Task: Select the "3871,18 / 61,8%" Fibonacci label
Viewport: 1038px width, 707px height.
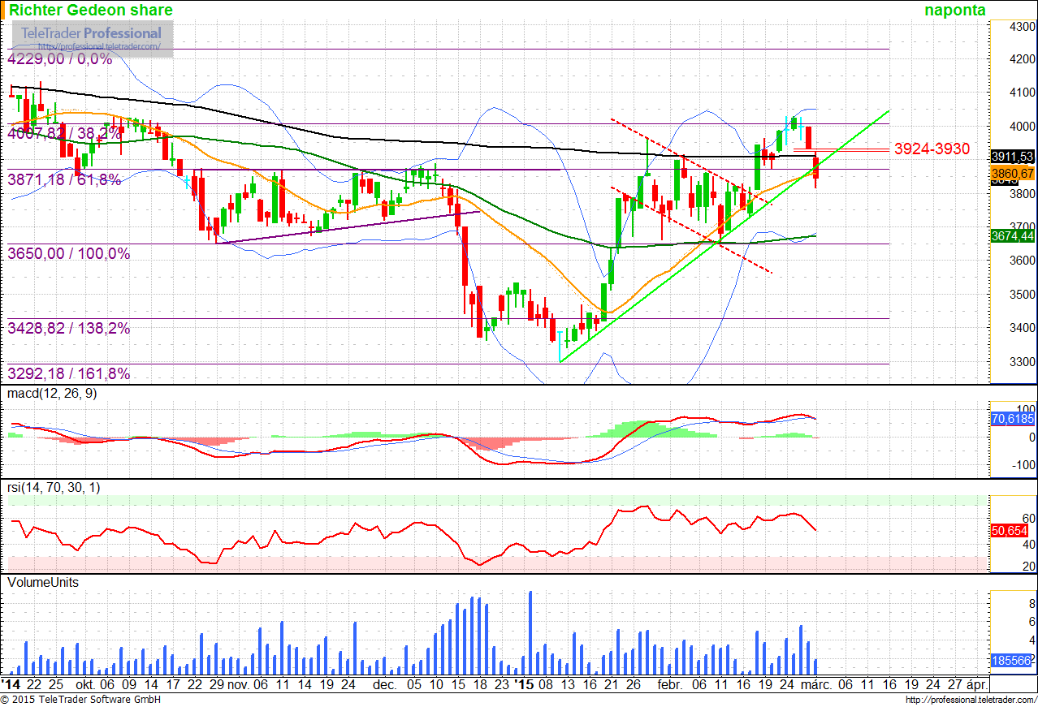Action: pyautogui.click(x=65, y=179)
